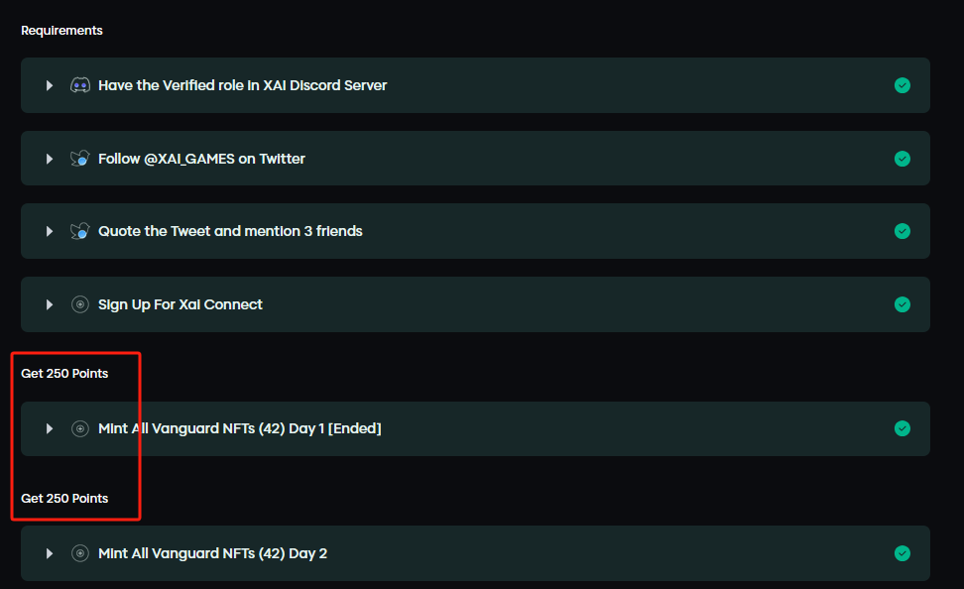The width and height of the screenshot is (964, 589).
Task: Open the Sign Up For Xai Connect task
Action: click(181, 304)
